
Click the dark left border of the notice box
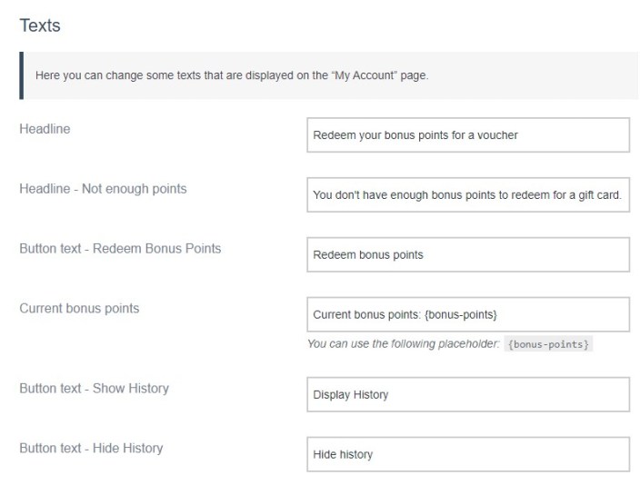[x=21, y=75]
